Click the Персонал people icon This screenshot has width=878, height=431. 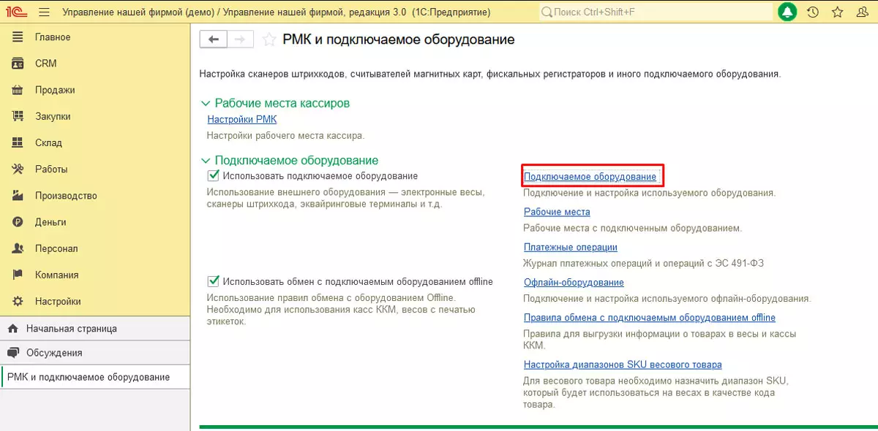click(18, 248)
